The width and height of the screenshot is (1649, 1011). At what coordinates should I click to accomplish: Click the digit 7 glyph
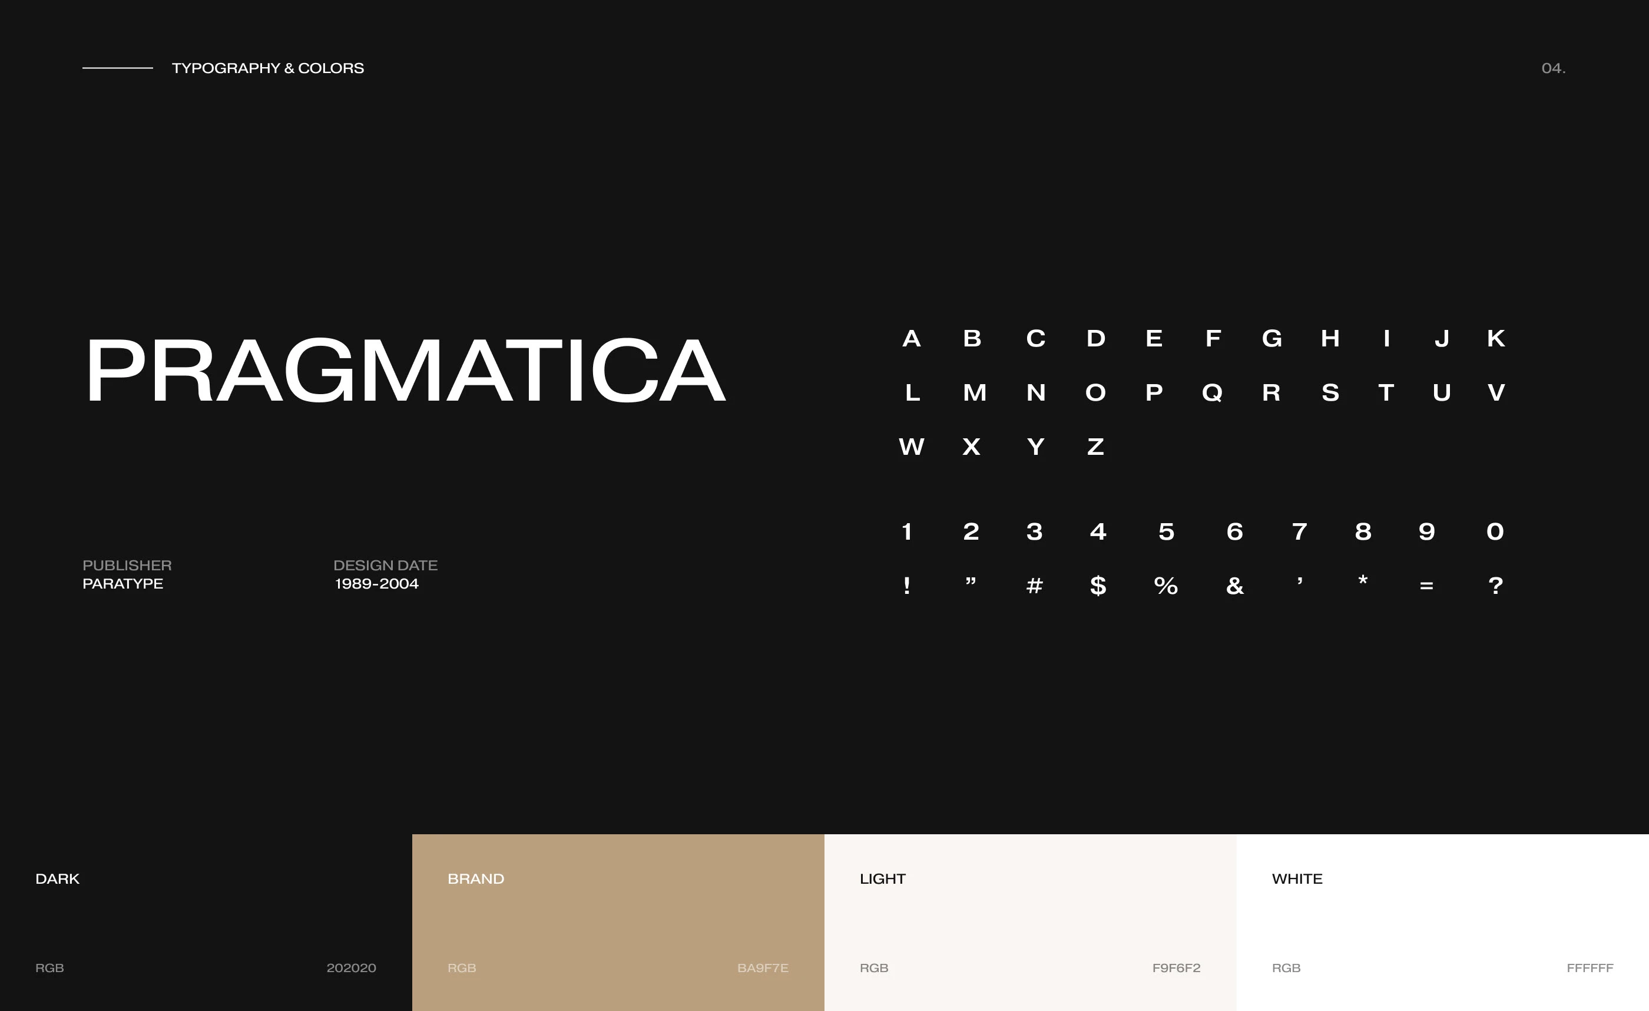[1299, 531]
